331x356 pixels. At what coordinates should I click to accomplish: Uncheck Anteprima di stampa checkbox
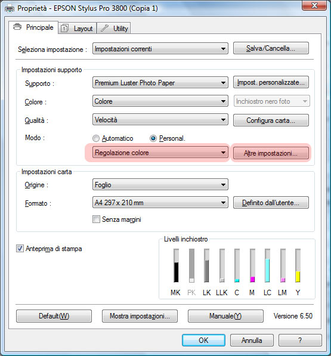20,249
